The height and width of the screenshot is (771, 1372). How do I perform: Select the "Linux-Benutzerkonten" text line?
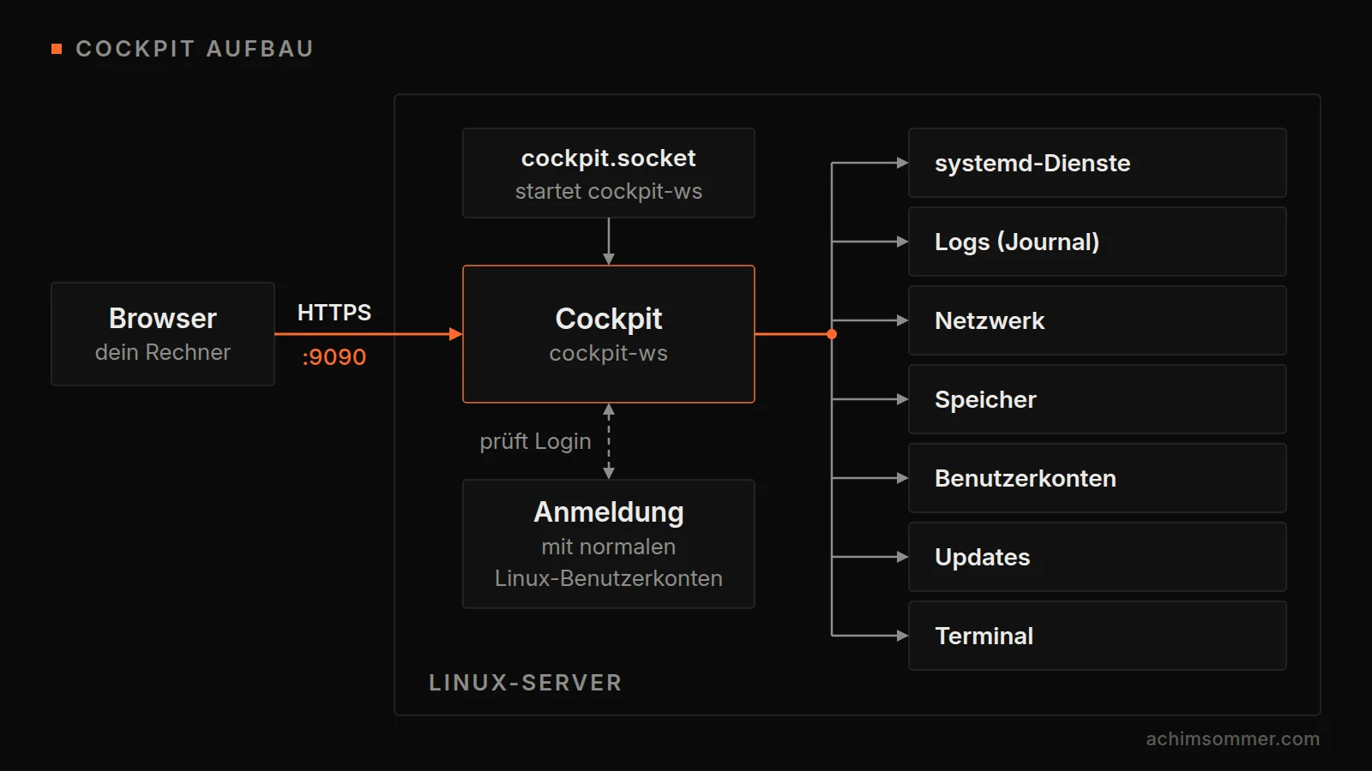point(609,578)
